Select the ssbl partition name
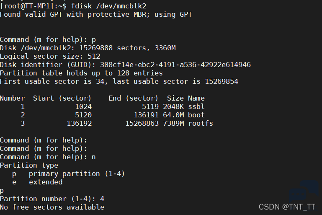 click(x=196, y=107)
